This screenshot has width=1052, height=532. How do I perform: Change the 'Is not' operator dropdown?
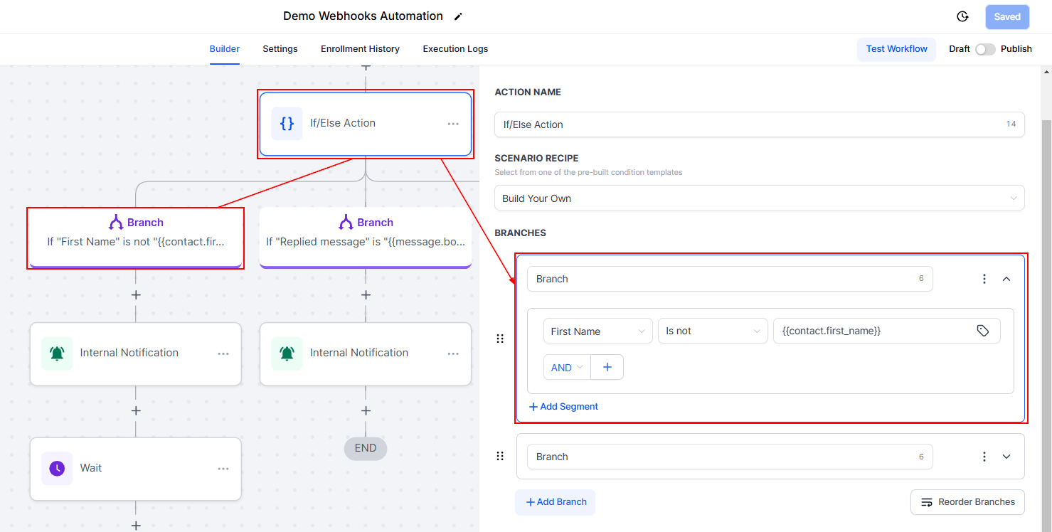pyautogui.click(x=712, y=331)
